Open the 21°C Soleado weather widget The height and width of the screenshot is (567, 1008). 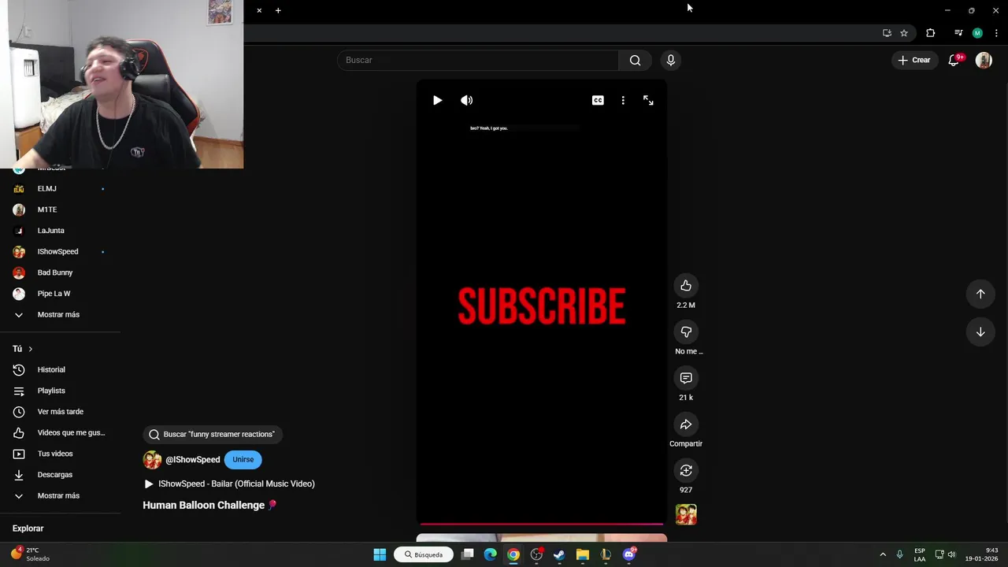coord(30,554)
